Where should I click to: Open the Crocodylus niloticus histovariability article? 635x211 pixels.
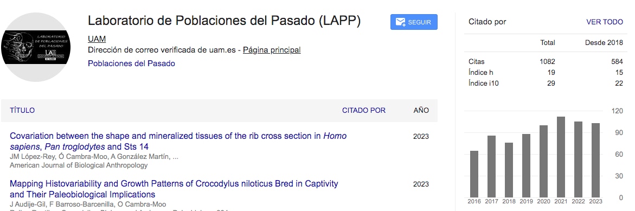(x=174, y=189)
